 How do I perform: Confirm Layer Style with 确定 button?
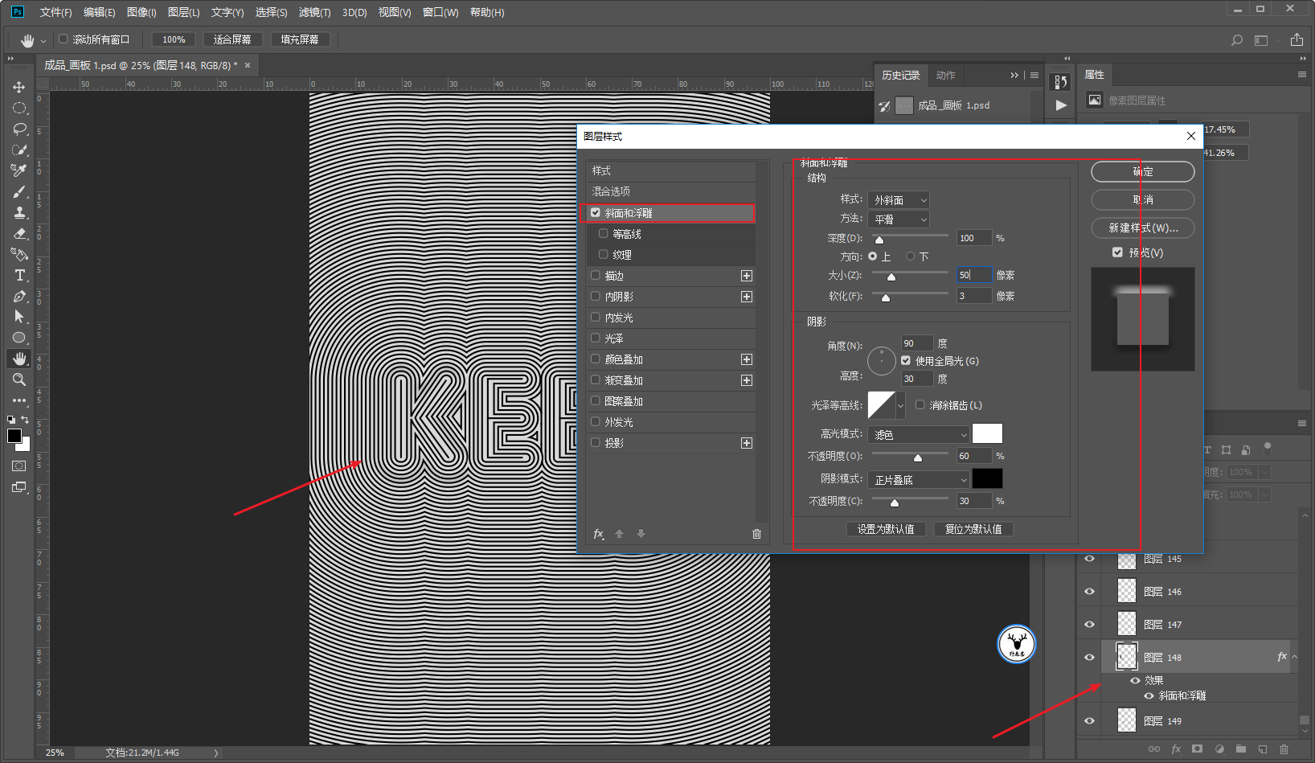1143,171
